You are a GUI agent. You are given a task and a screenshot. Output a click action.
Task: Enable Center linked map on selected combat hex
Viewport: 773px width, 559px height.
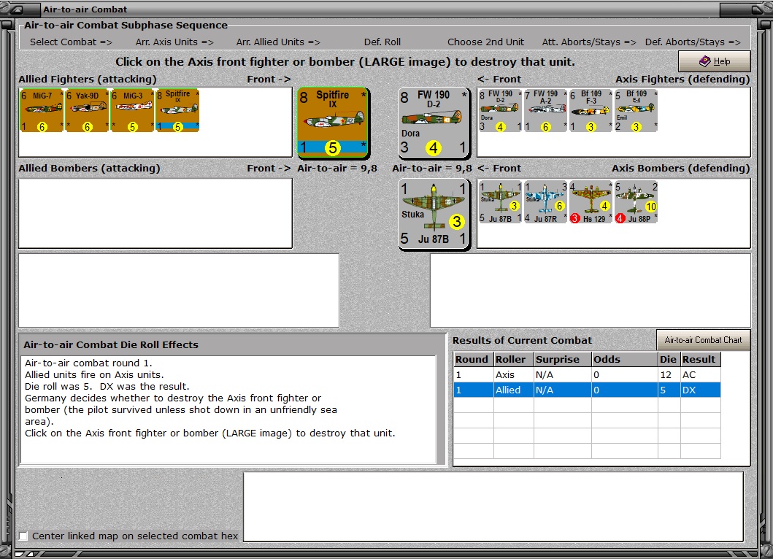pyautogui.click(x=23, y=536)
